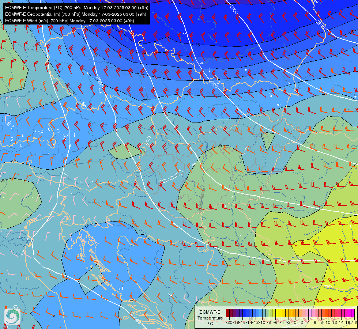358x329 pixels.
Task: Click the -15 isotherm label
Action: point(197,45)
